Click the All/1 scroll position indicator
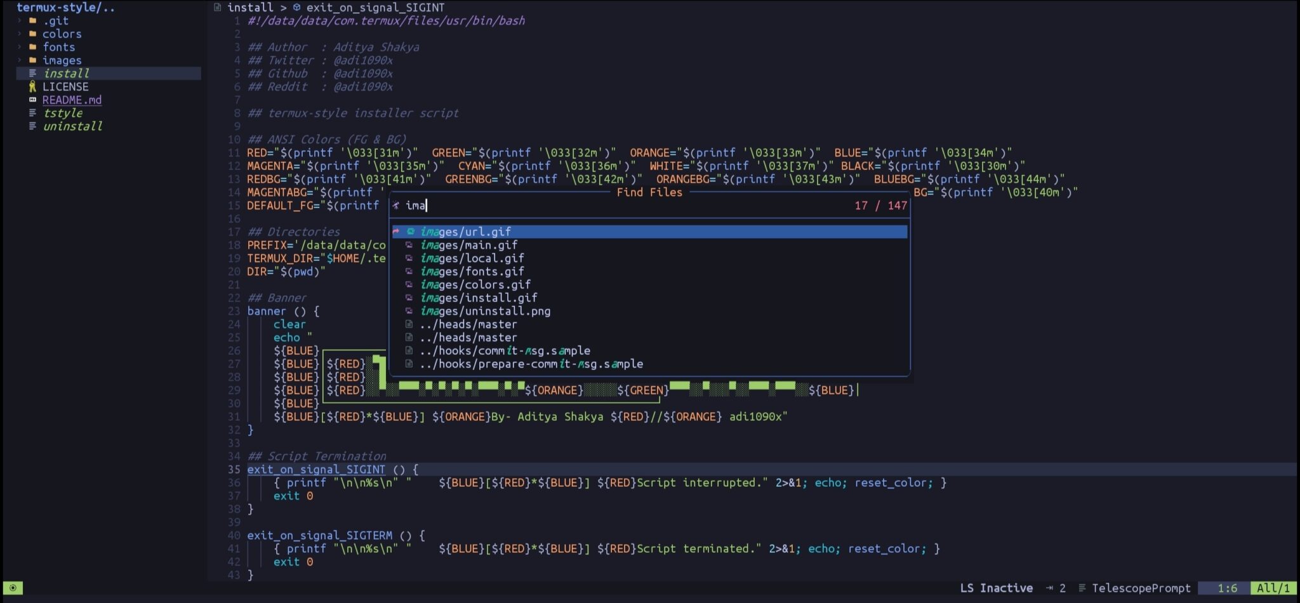1300x603 pixels. (1273, 588)
